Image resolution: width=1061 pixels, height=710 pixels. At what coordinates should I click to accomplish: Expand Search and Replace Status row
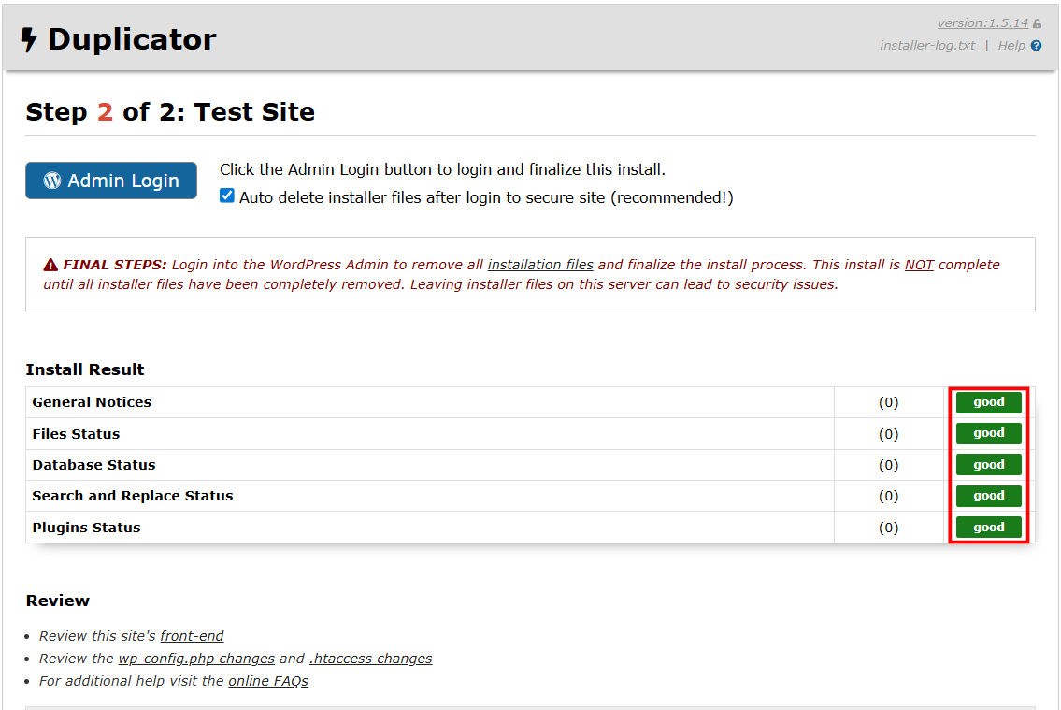point(132,496)
